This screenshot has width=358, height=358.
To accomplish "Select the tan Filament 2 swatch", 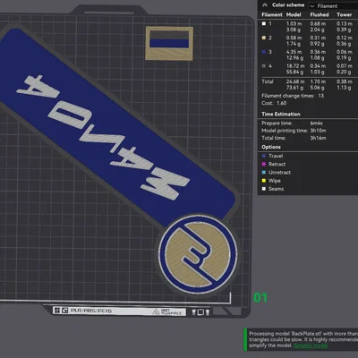I will pos(264,38).
